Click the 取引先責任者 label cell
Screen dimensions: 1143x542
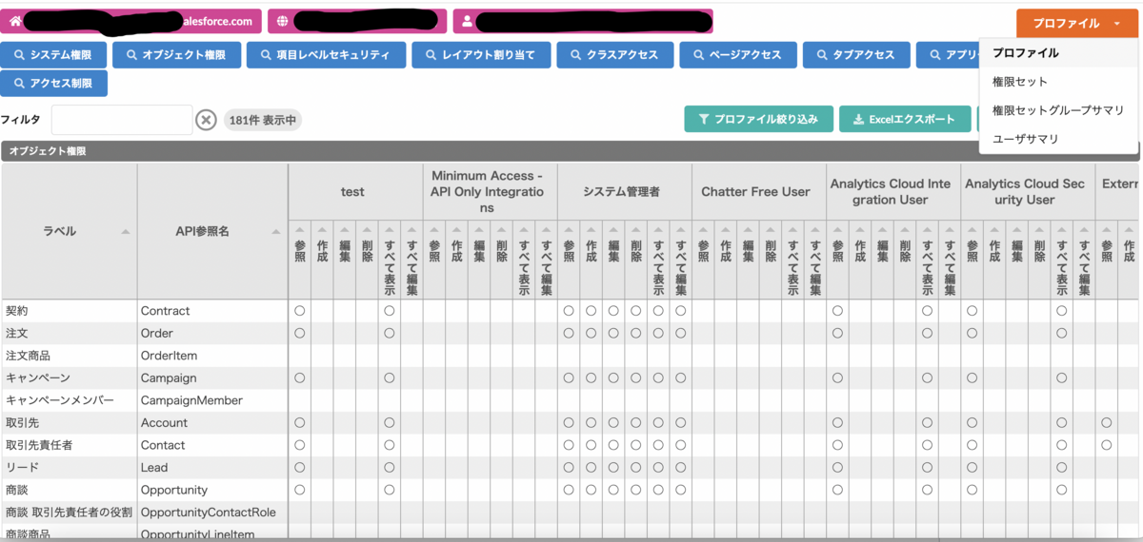69,445
